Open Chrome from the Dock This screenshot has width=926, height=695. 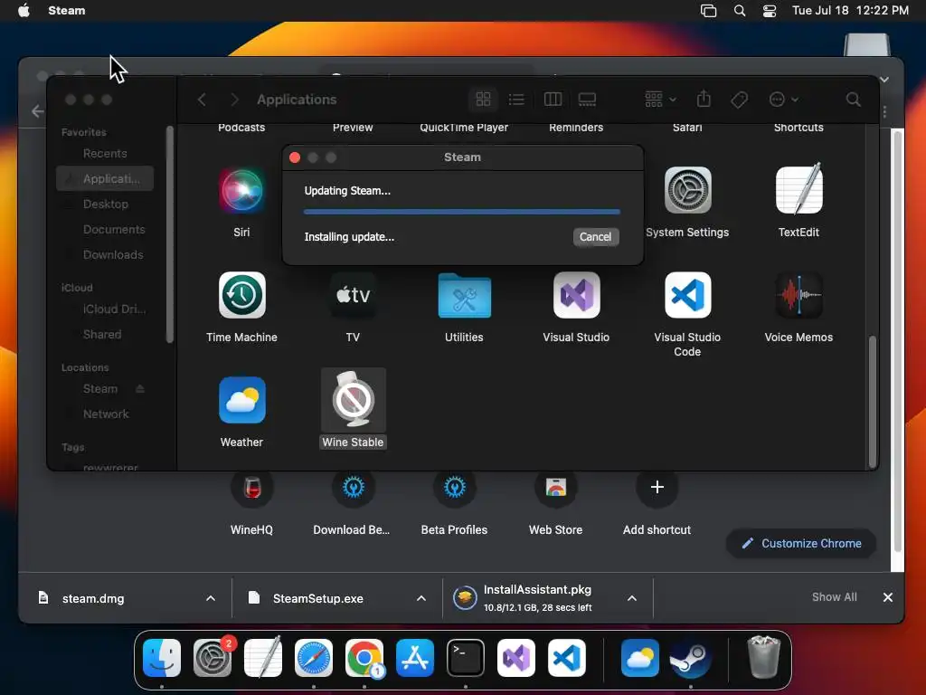(x=364, y=658)
